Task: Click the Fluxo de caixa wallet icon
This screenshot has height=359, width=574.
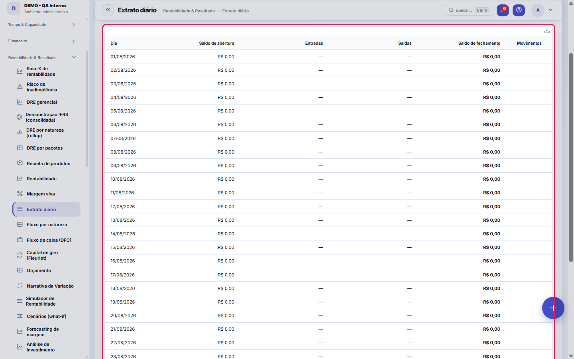Action: click(x=20, y=240)
